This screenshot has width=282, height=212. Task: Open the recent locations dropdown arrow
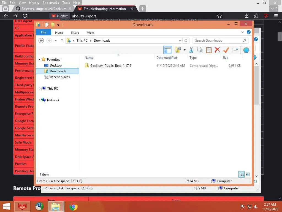pyautogui.click(x=56, y=41)
